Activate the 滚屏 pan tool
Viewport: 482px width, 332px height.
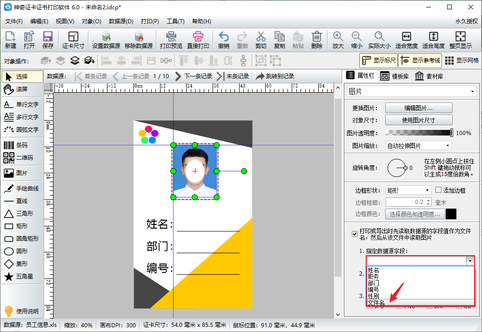(22, 89)
